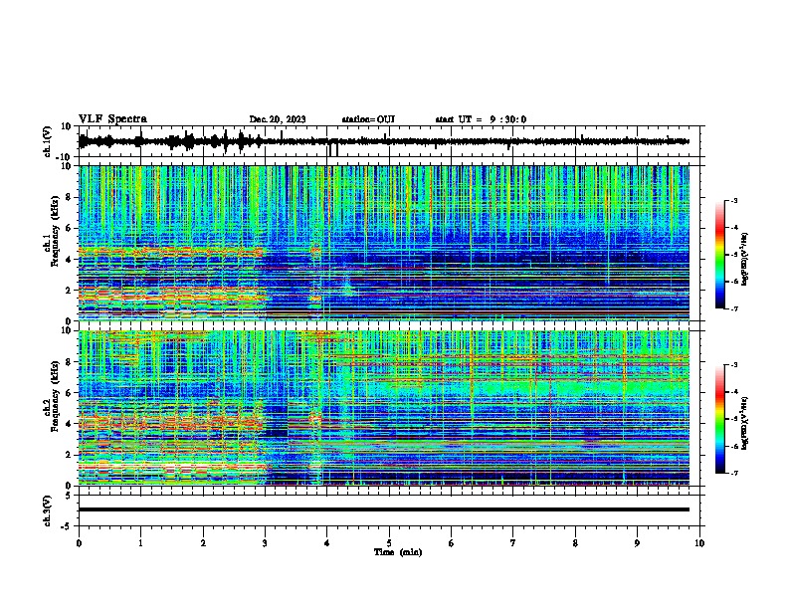The height and width of the screenshot is (609, 788).
Task: Click the log(PSD) units label beside ch.1 color bar
Action: click(745, 260)
